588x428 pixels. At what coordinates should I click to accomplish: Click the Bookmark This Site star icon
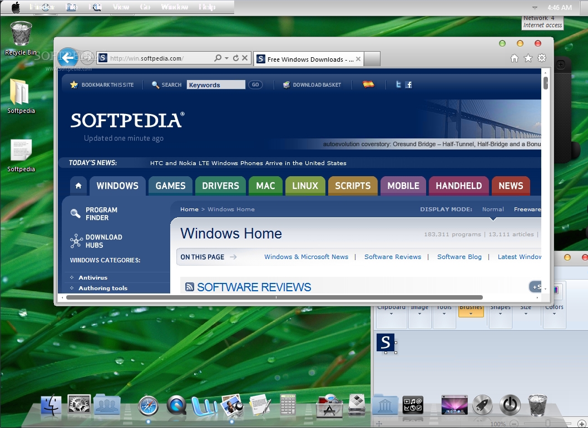point(74,84)
